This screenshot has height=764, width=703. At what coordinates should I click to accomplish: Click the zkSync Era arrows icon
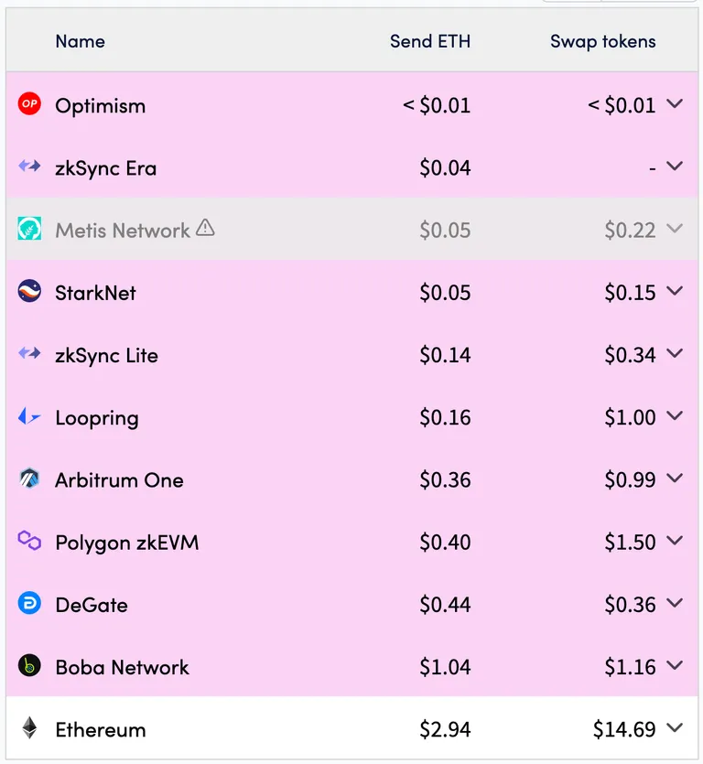pos(29,167)
